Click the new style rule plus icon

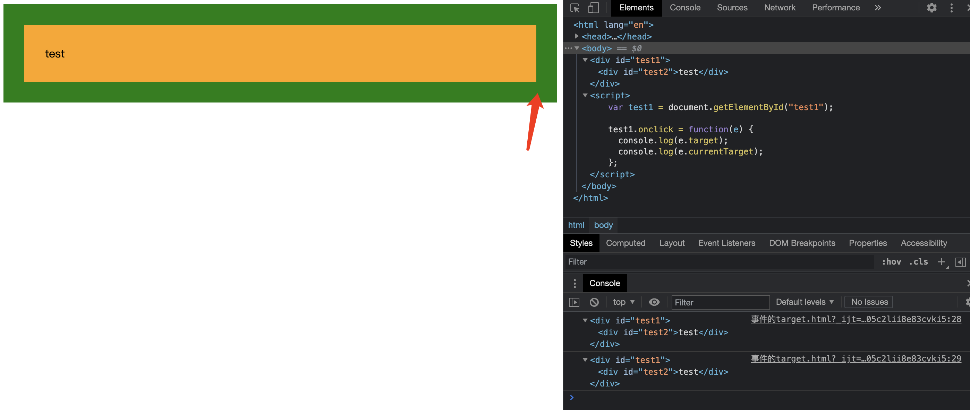point(941,261)
